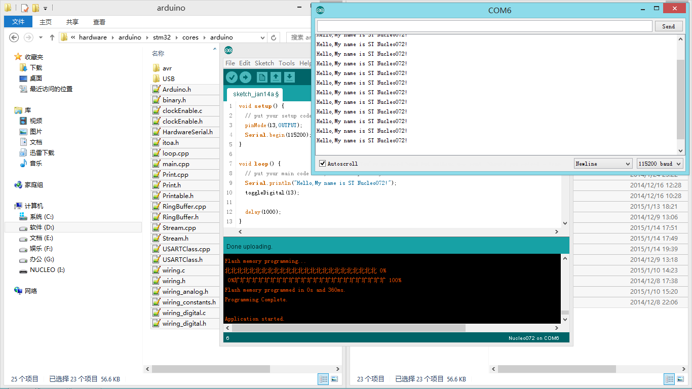Refresh the Explorer address bar location

point(274,37)
